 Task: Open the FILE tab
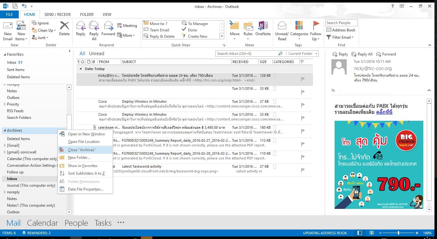pyautogui.click(x=10, y=14)
